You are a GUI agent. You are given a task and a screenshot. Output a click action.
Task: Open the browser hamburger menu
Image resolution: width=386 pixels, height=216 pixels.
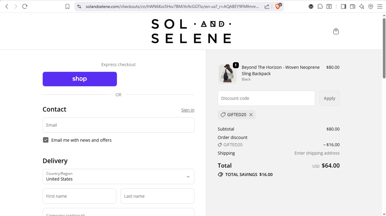pos(380,6)
